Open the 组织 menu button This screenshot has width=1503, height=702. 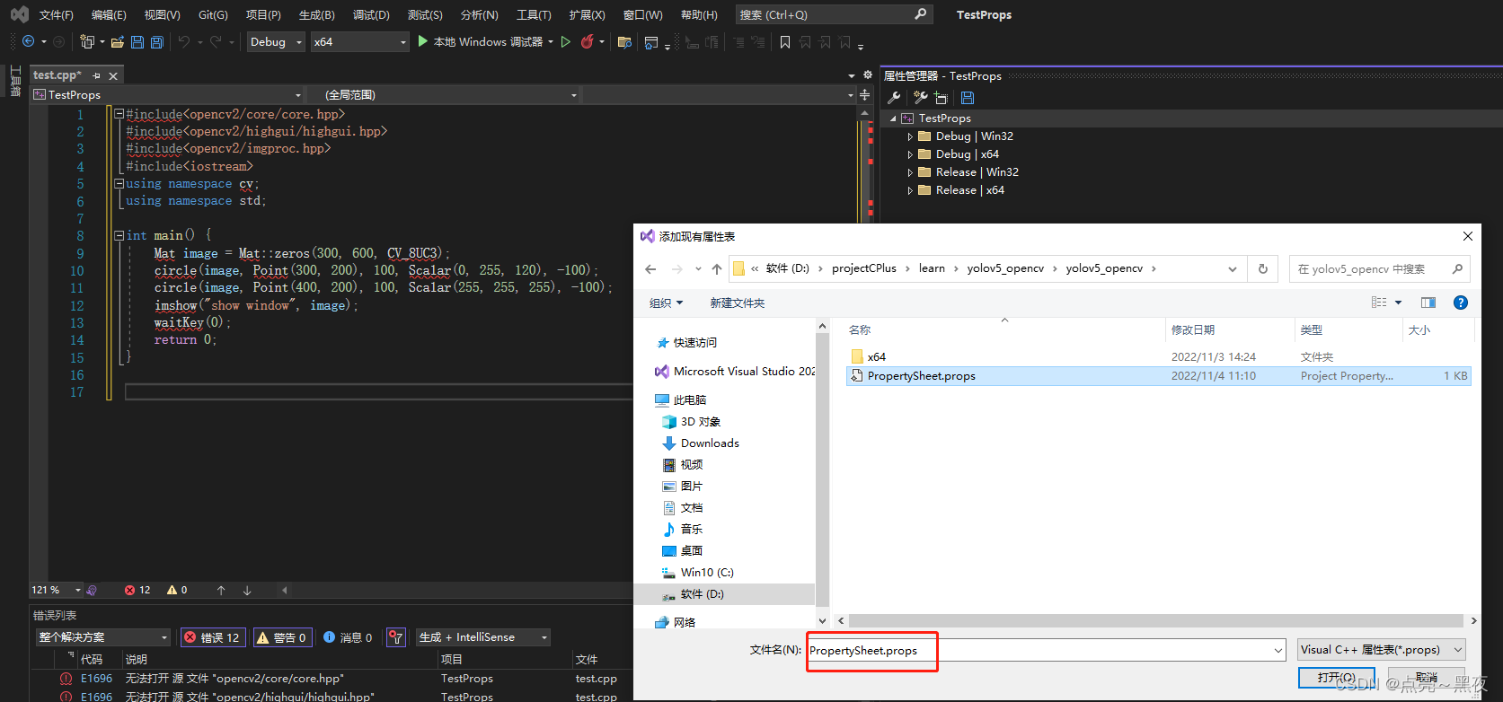[667, 303]
